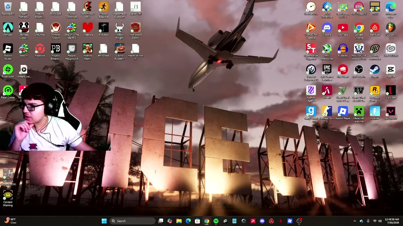403x226 pixels.
Task: Open the Casino Roulette desktop shortcut
Action: (x=120, y=52)
